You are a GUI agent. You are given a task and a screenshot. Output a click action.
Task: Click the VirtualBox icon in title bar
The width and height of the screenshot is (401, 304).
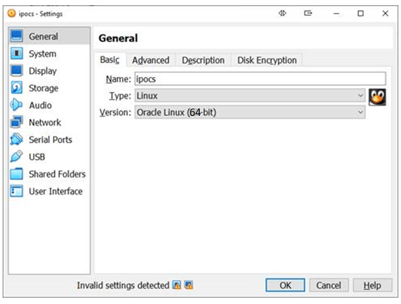12,13
